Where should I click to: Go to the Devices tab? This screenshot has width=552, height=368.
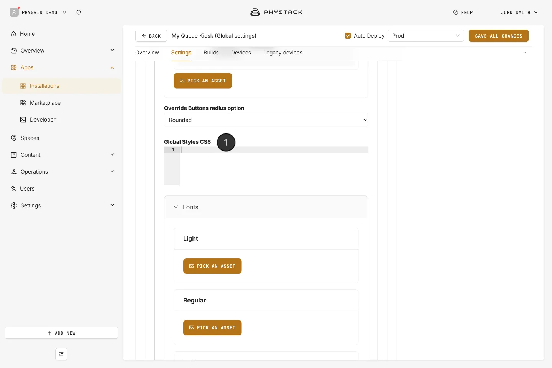[x=241, y=53]
